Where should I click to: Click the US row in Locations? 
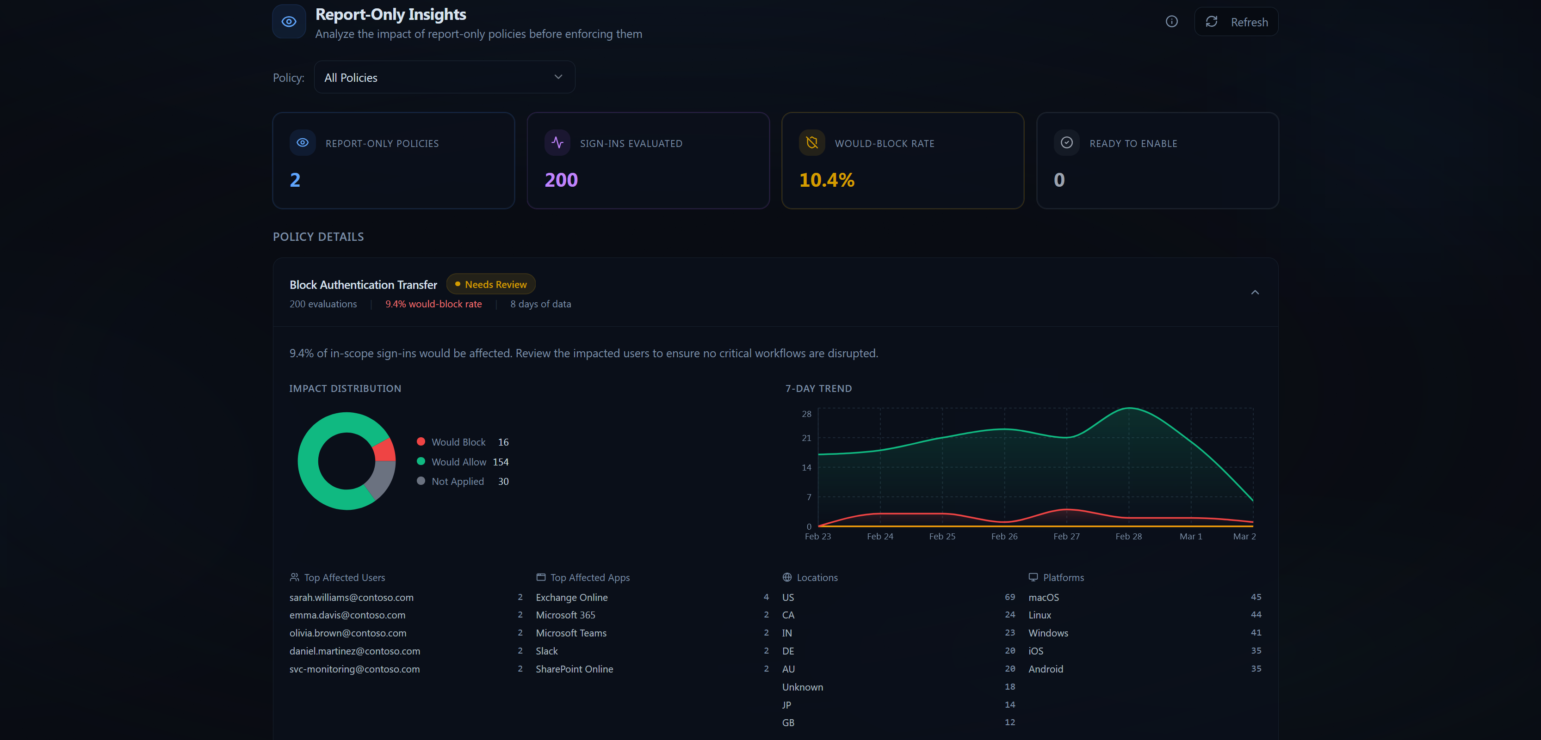point(898,597)
